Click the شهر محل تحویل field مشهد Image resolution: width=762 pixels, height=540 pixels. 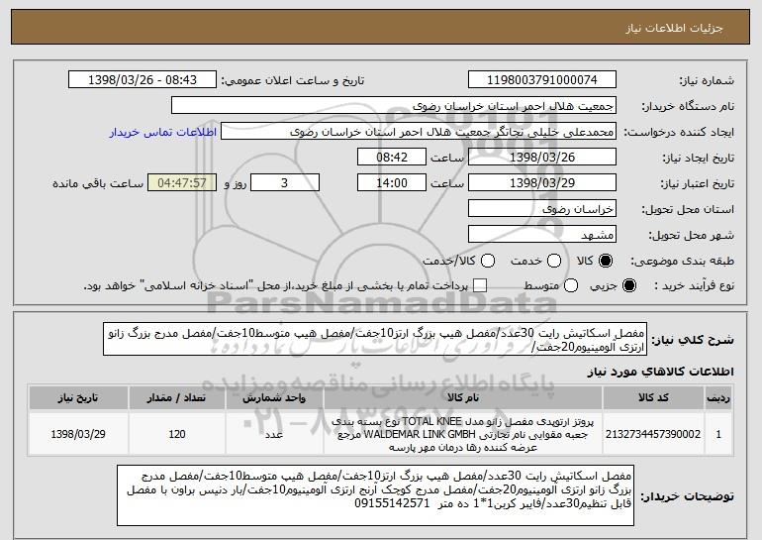pyautogui.click(x=542, y=235)
